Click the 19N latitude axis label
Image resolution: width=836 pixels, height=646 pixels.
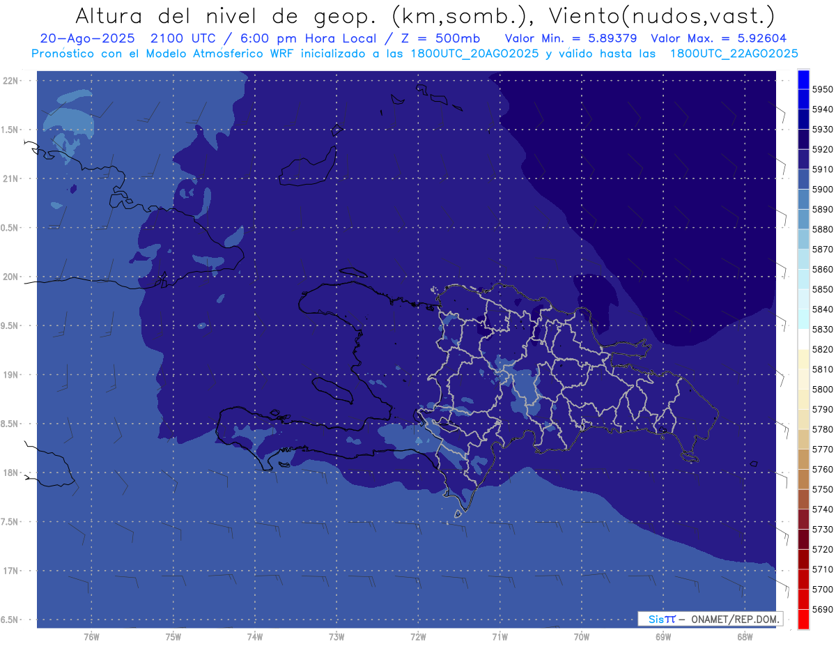click(x=10, y=375)
